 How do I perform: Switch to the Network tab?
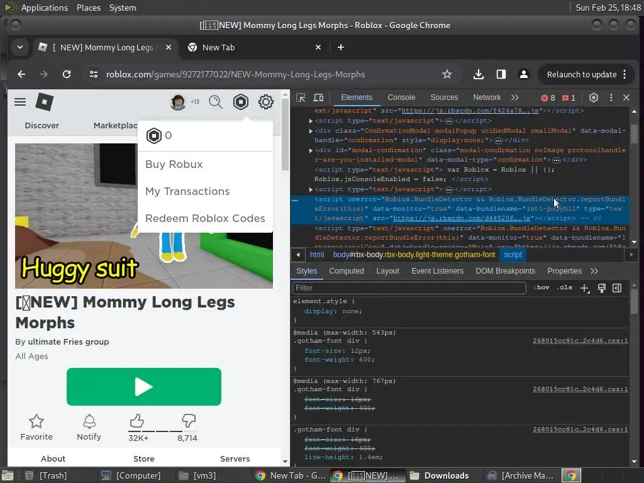(487, 97)
